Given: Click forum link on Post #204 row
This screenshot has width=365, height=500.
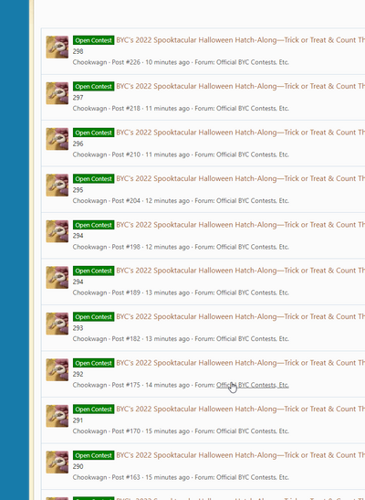Looking at the screenshot, I should pos(253,200).
